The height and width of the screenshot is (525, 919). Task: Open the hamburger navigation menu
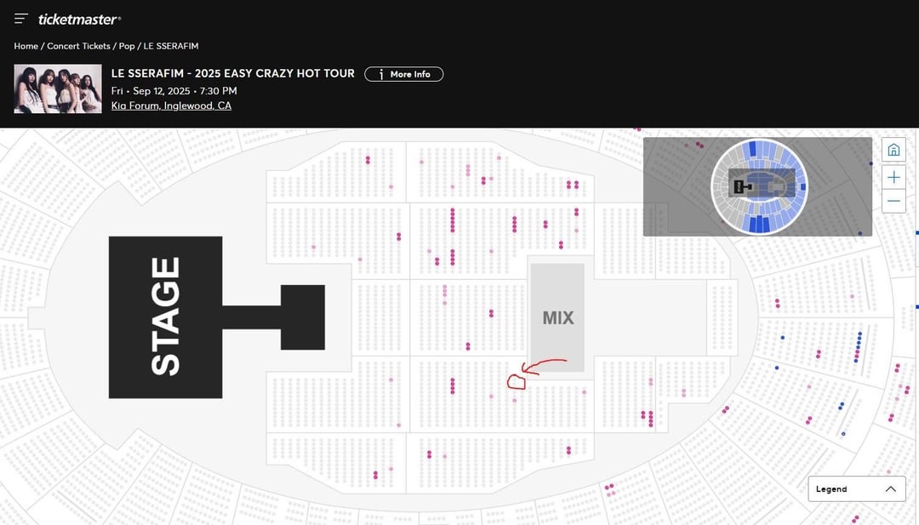point(21,19)
